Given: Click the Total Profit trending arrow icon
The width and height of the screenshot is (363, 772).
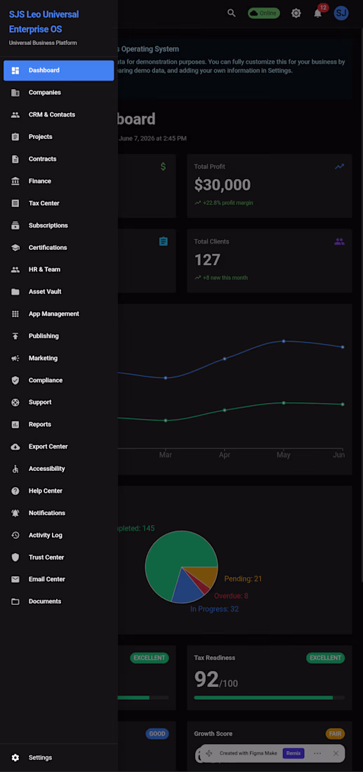Looking at the screenshot, I should tap(339, 166).
